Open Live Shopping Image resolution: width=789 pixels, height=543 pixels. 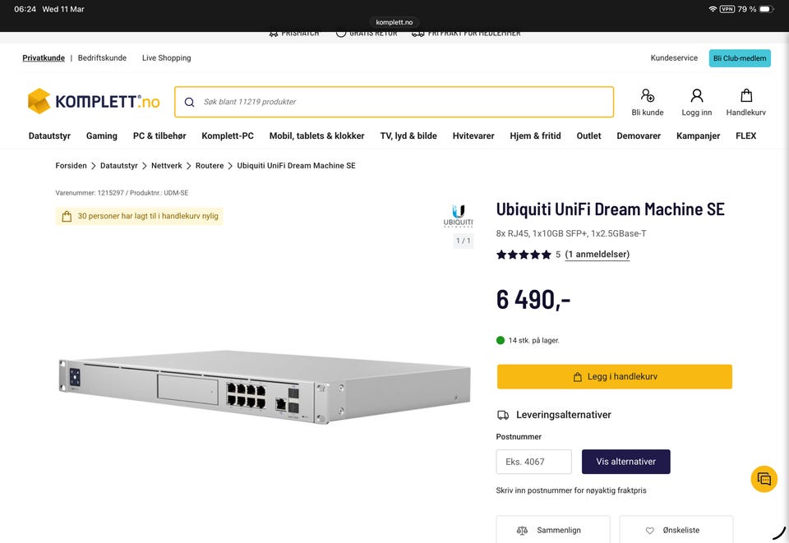click(166, 58)
